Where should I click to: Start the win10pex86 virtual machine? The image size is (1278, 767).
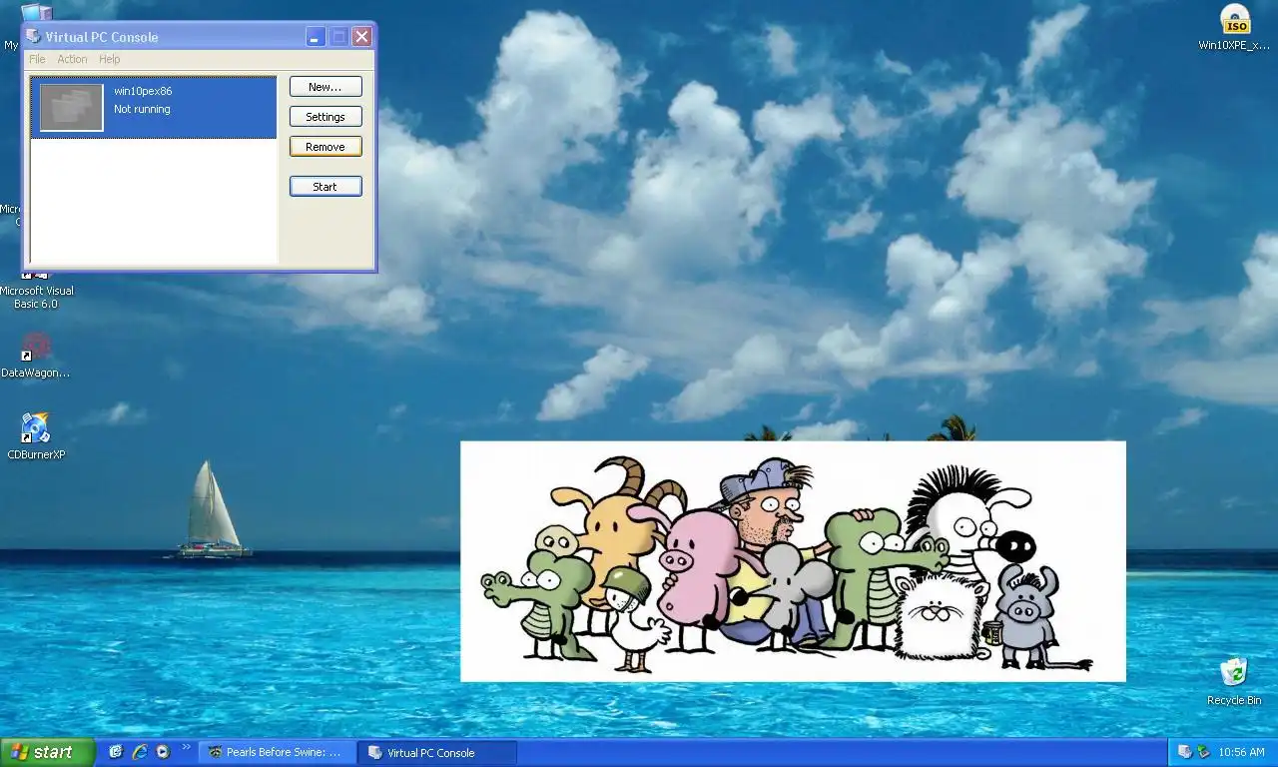pyautogui.click(x=325, y=187)
